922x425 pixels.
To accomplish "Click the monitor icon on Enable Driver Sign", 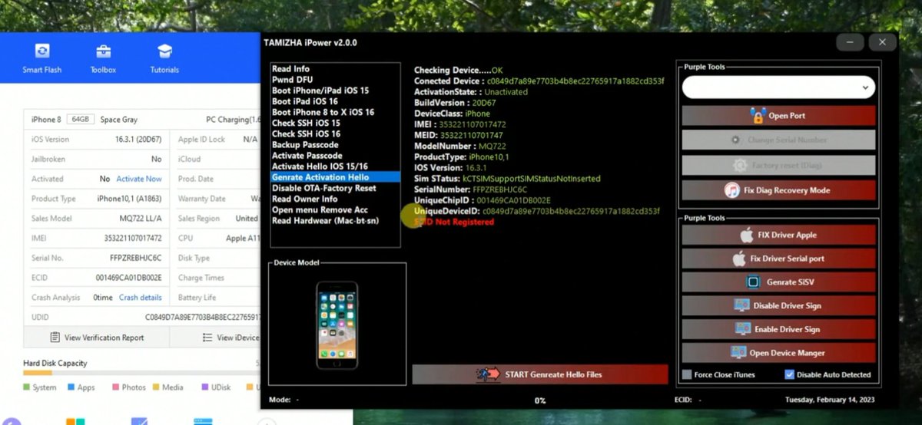I will [x=742, y=329].
